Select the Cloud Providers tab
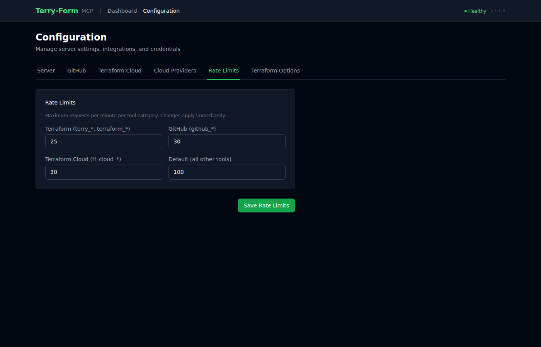This screenshot has height=347, width=541. pos(175,71)
